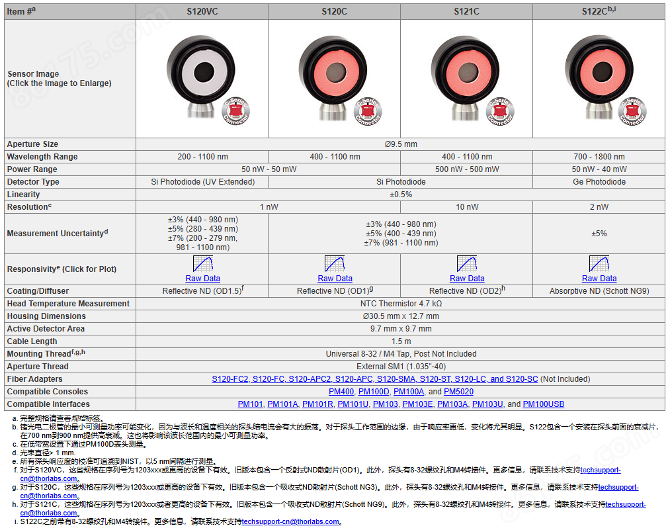This screenshot has height=530, width=668.
Task: Select the '50 nW - 40 mW' power cell
Action: coord(599,169)
